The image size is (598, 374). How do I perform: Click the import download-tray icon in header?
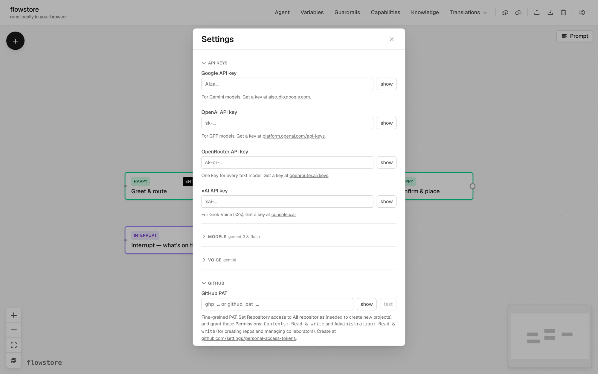[x=550, y=13]
